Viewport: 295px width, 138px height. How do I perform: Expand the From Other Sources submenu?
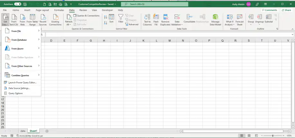point(21,66)
